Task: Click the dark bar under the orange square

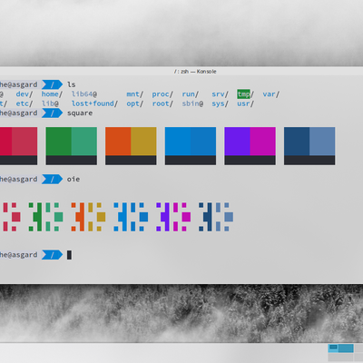Action: tap(131, 161)
